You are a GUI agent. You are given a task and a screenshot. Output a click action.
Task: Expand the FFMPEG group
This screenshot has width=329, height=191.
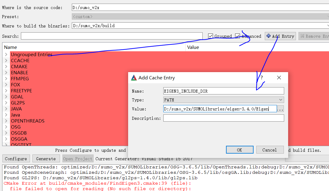tap(6, 79)
